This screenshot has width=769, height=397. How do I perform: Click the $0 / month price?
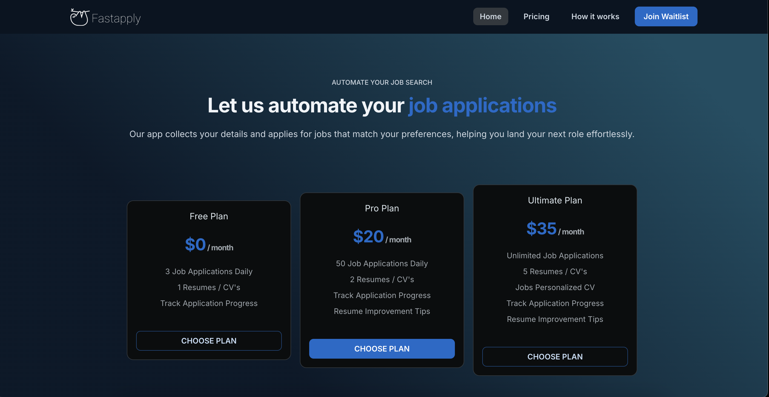pos(209,245)
